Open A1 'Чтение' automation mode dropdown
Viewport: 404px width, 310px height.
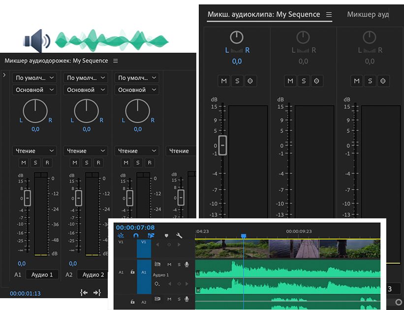coord(34,151)
